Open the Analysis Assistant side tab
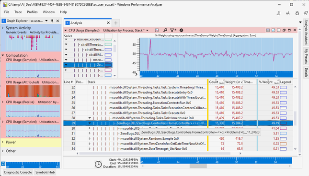Viewport: 309px width, 176px height. [x=306, y=32]
